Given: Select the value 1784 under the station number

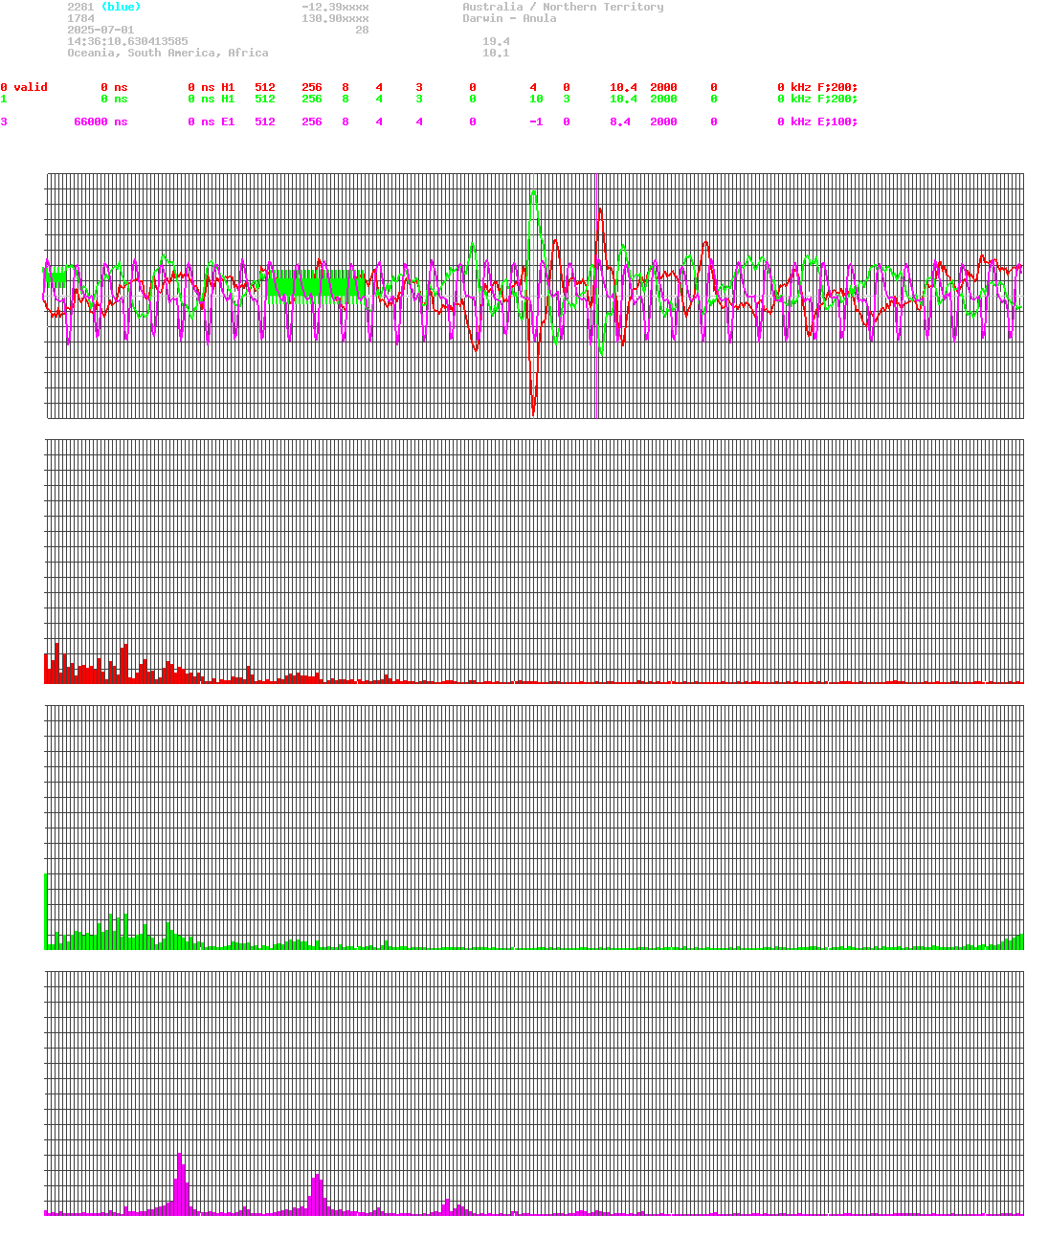Looking at the screenshot, I should [x=80, y=18].
